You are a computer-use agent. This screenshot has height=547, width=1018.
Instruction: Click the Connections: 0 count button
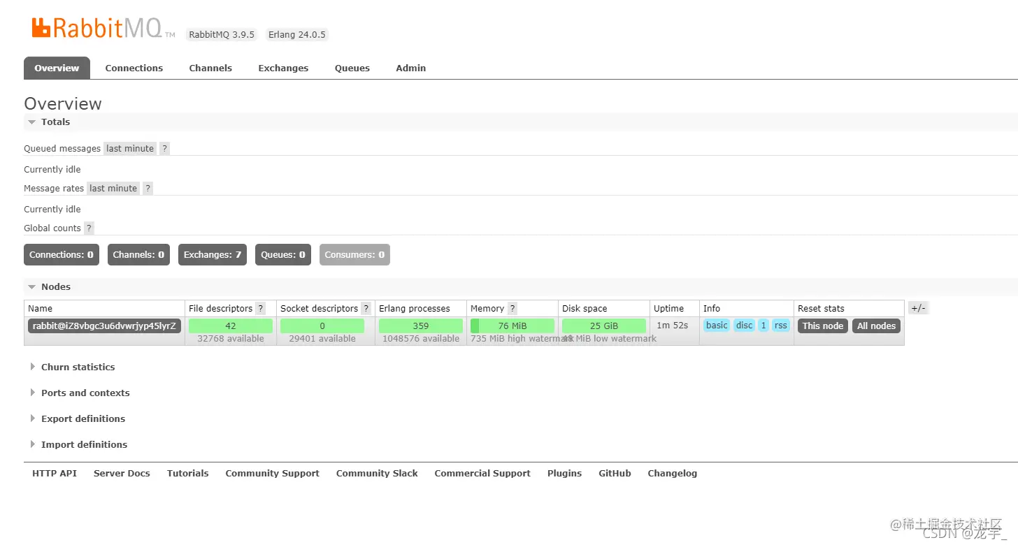click(62, 254)
